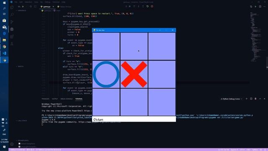268x151 pixels.
Task: Open launch.json via the debug gear icon
Action: tap(31, 7)
